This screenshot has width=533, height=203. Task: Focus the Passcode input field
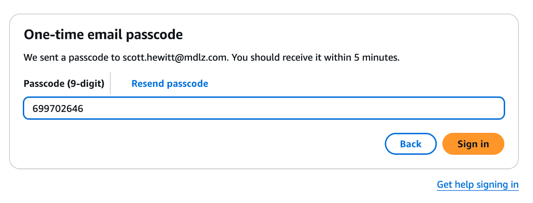(x=264, y=108)
